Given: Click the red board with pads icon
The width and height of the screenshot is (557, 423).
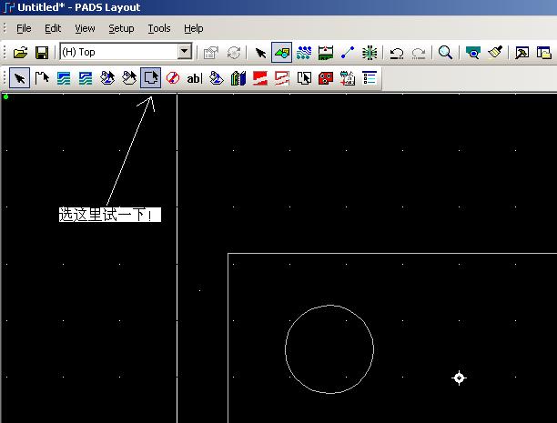Looking at the screenshot, I should coord(326,78).
